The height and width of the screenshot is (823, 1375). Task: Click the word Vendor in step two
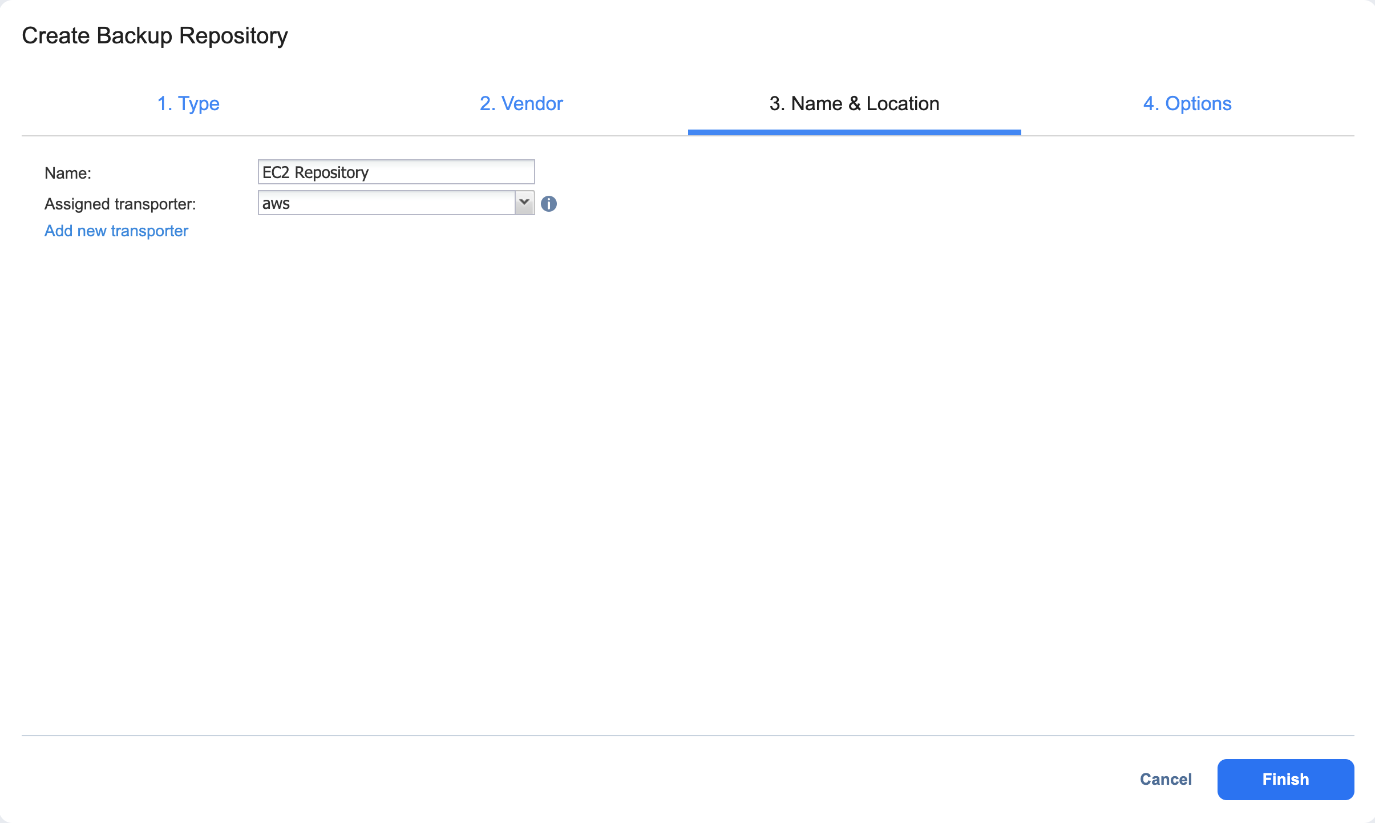pos(532,103)
